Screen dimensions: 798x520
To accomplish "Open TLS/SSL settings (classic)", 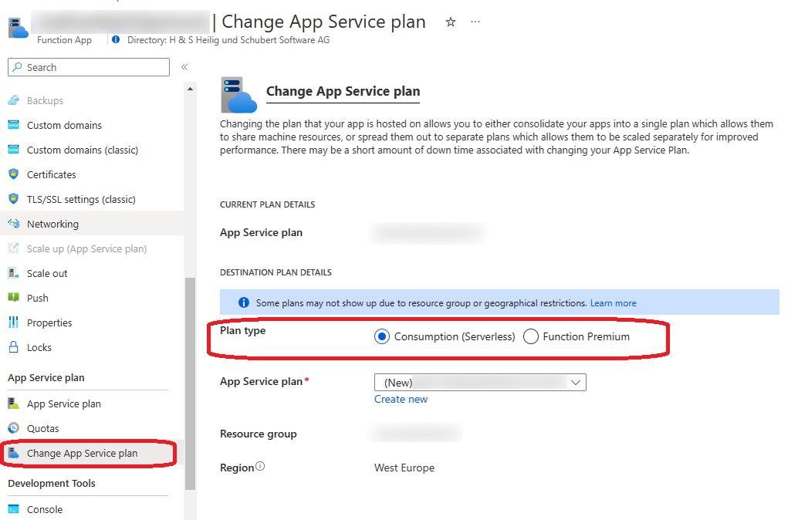I will [x=82, y=200].
